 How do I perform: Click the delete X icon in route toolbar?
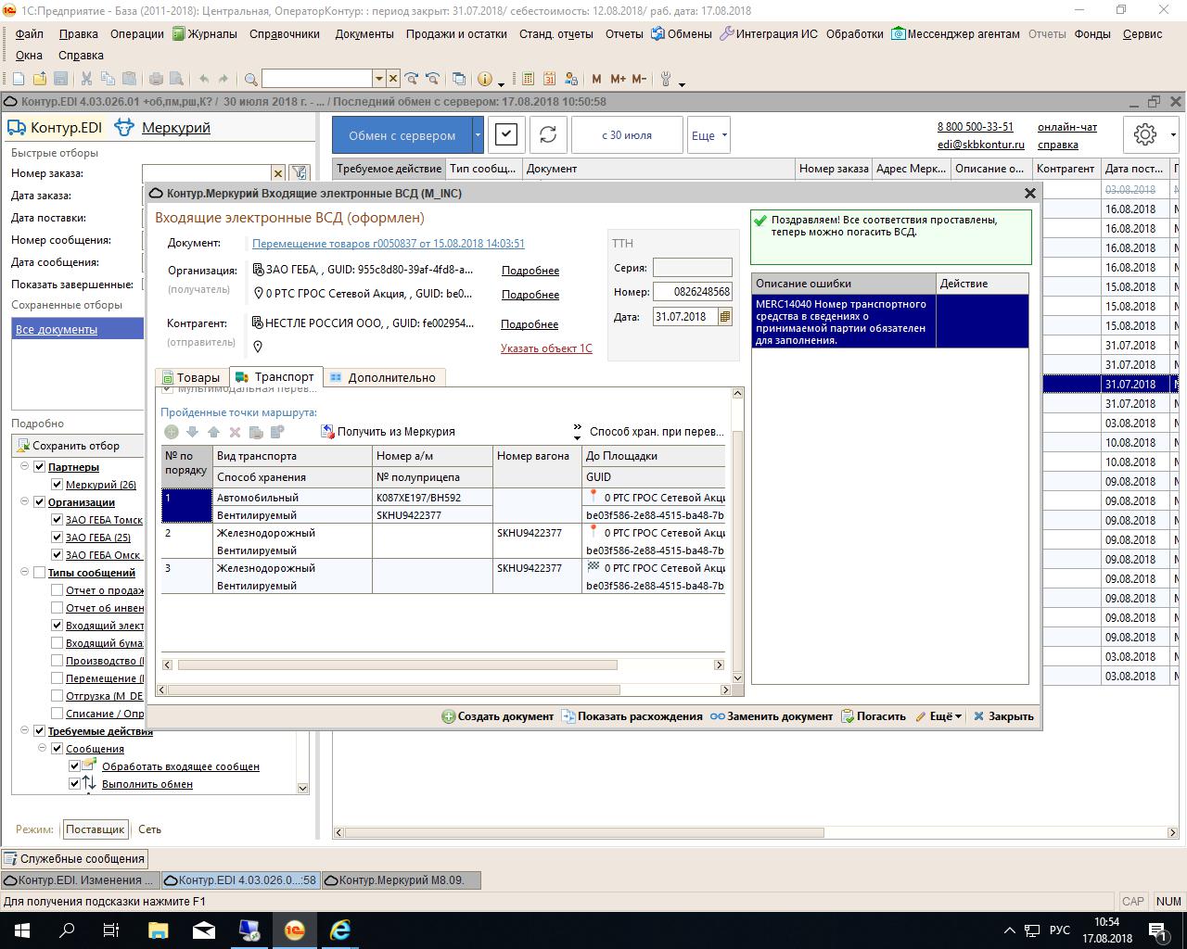coord(236,432)
